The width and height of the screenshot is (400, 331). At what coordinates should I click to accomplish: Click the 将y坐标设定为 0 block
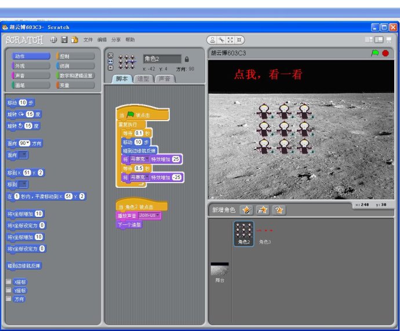click(26, 249)
